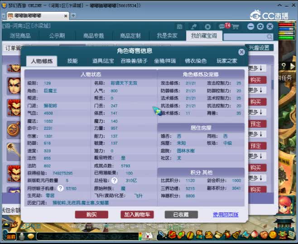Image resolution: width=298 pixels, height=244 pixels.
Task: Switch to the 道具/法宝 tab
Action: click(103, 61)
